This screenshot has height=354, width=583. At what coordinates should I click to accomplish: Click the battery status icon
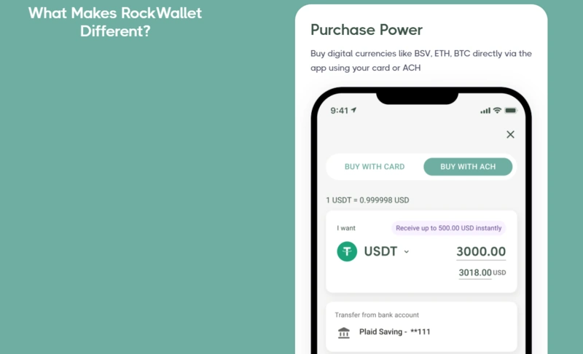click(x=511, y=110)
